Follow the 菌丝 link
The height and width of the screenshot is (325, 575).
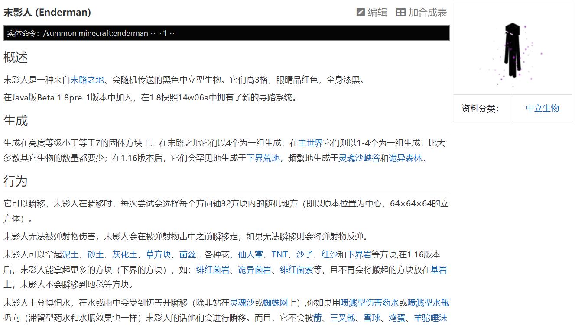click(x=188, y=254)
